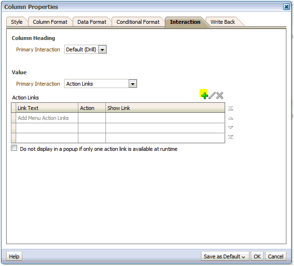Move selected action link up one
294x266 pixels.
pos(230,118)
